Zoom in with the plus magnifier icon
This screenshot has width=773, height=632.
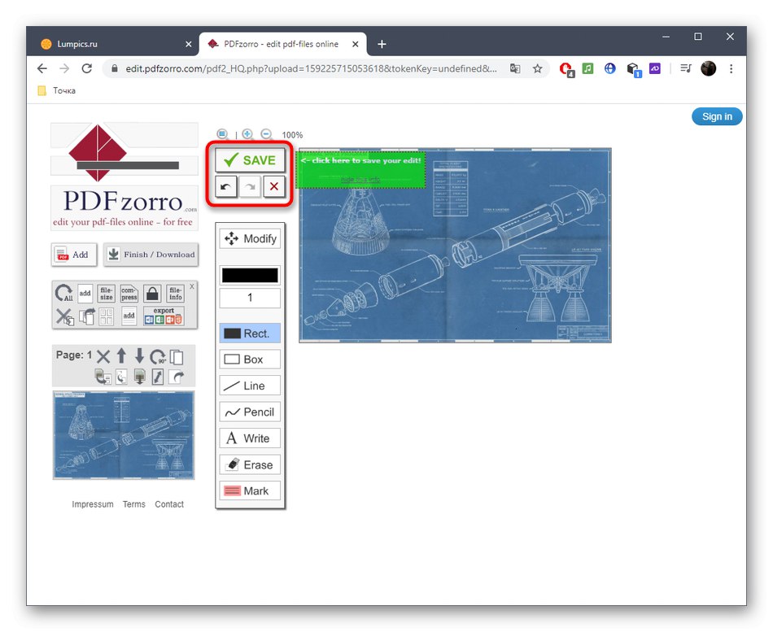247,133
